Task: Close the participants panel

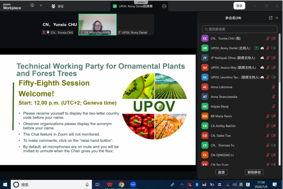Action: point(277,18)
